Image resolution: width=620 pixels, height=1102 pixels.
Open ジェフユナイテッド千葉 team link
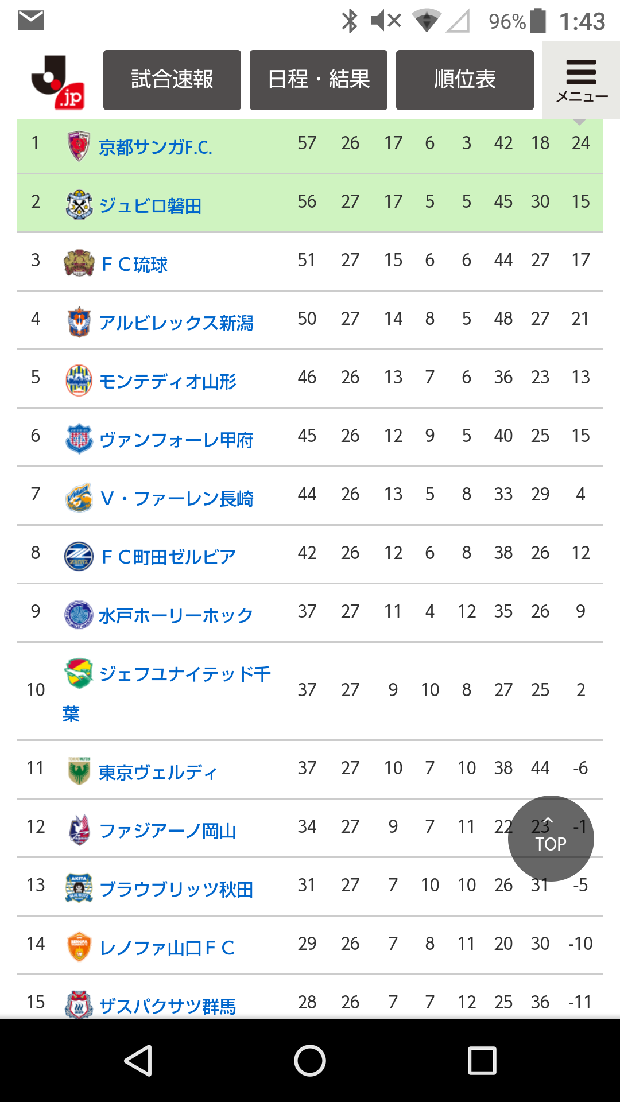[x=166, y=693]
